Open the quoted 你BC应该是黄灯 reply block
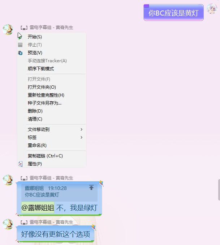The width and height of the screenshot is (220, 245). [59, 193]
